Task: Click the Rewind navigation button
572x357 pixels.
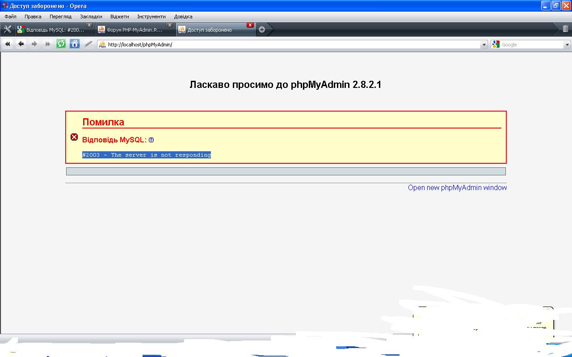Action: click(7, 44)
